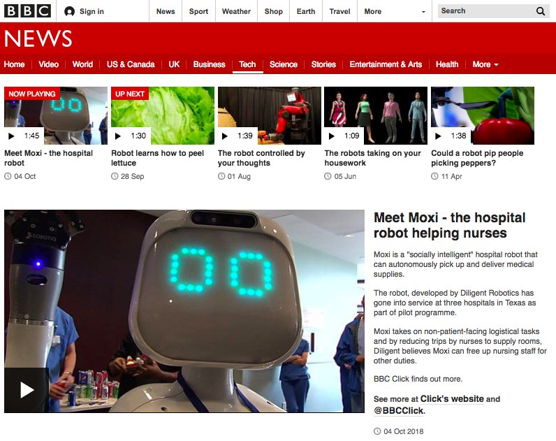This screenshot has height=441, width=556.
Task: Expand the top bar More dropdown arrow
Action: point(423,12)
